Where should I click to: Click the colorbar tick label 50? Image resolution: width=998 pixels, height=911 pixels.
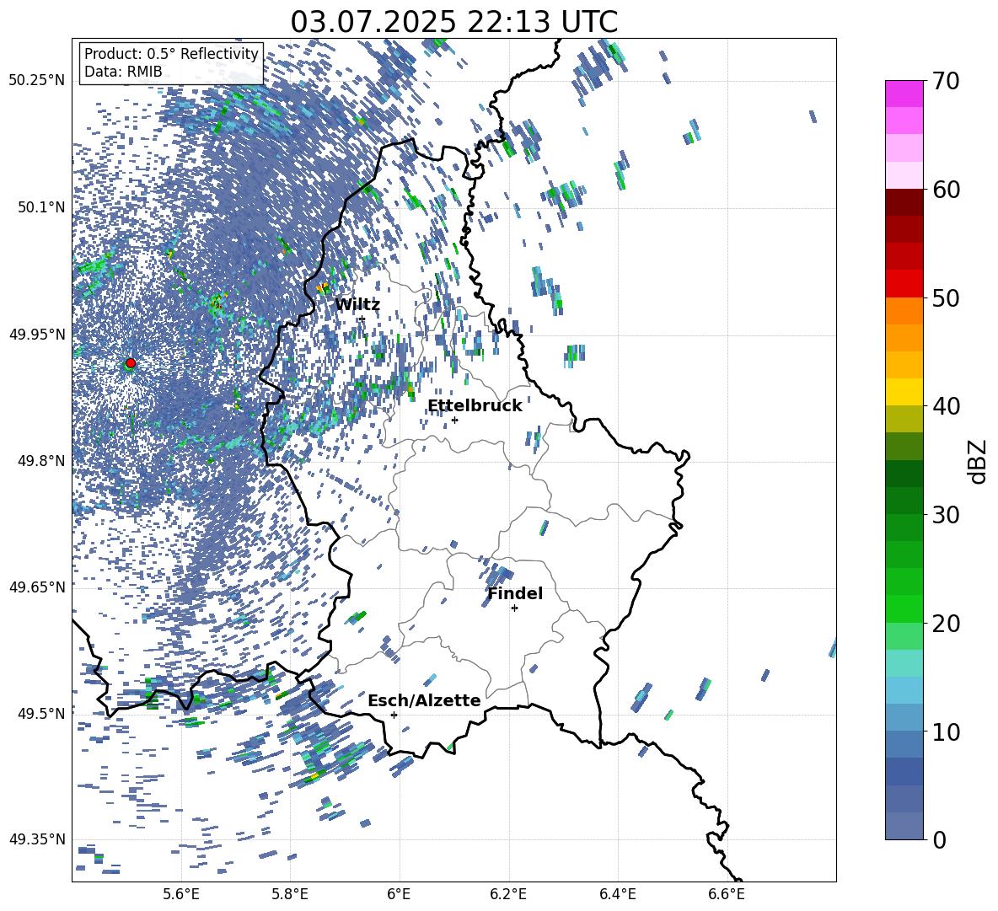(x=946, y=298)
